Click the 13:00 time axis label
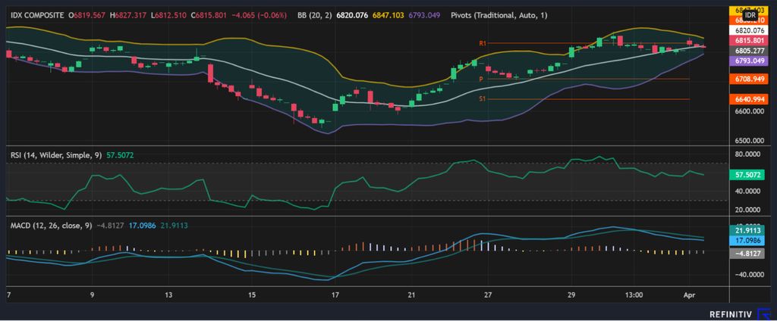Screen dimensions: 777x321 (x=634, y=295)
